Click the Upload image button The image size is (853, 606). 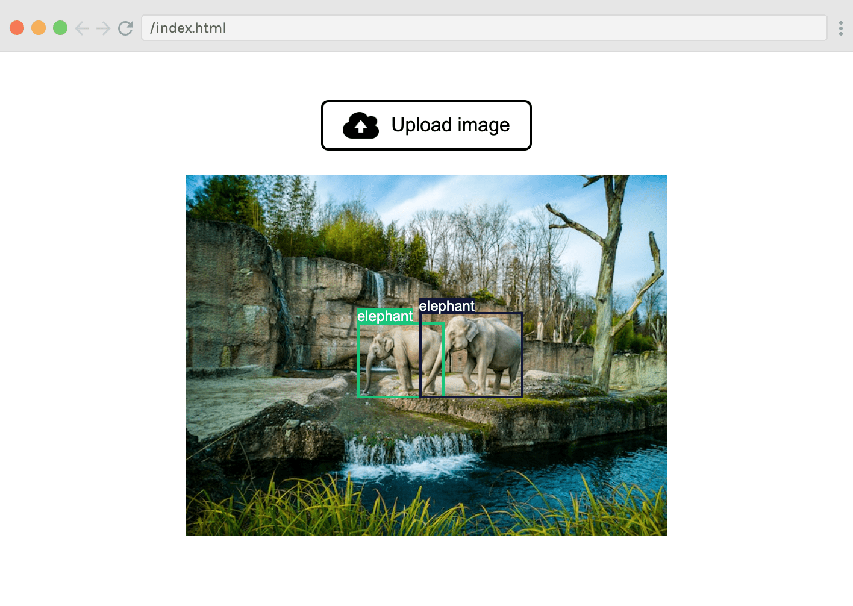[x=426, y=125]
